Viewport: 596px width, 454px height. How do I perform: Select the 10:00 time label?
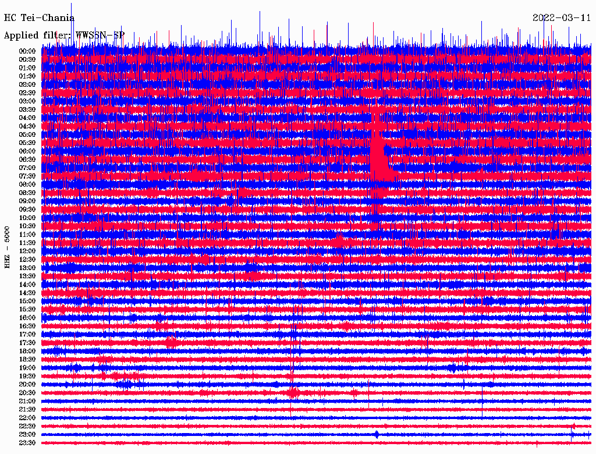pos(27,218)
